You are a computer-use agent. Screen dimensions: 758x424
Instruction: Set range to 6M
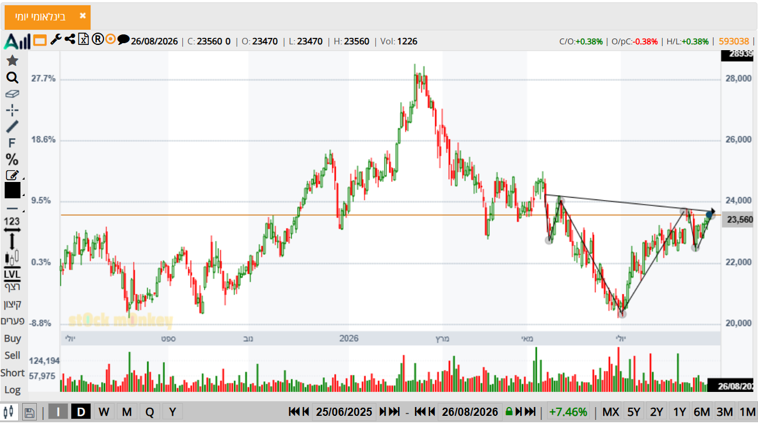(x=702, y=412)
